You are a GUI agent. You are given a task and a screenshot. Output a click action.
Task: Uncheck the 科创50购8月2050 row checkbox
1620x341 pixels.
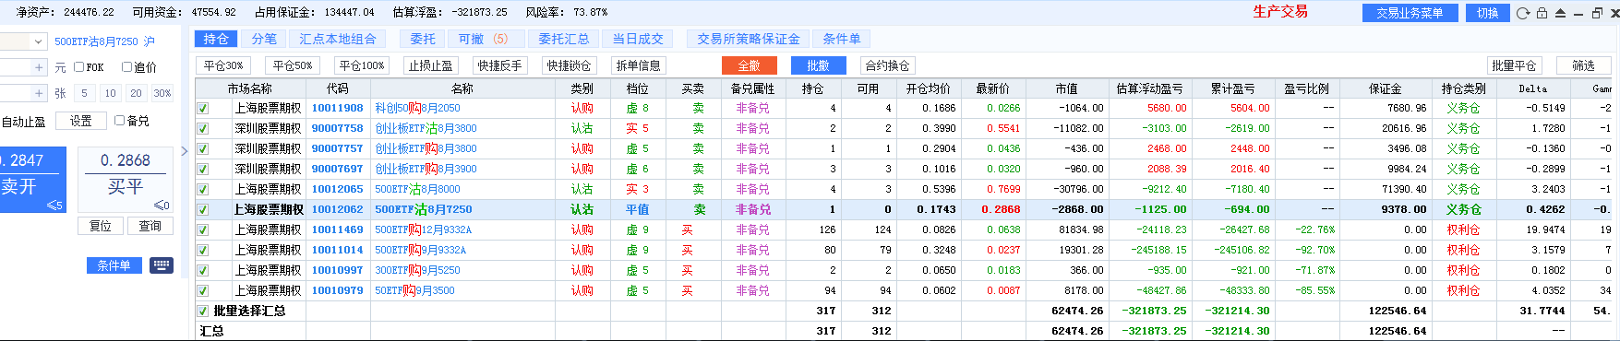tap(202, 108)
